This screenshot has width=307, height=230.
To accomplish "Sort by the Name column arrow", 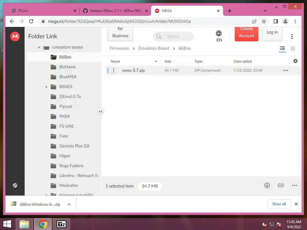I will pyautogui.click(x=156, y=61).
